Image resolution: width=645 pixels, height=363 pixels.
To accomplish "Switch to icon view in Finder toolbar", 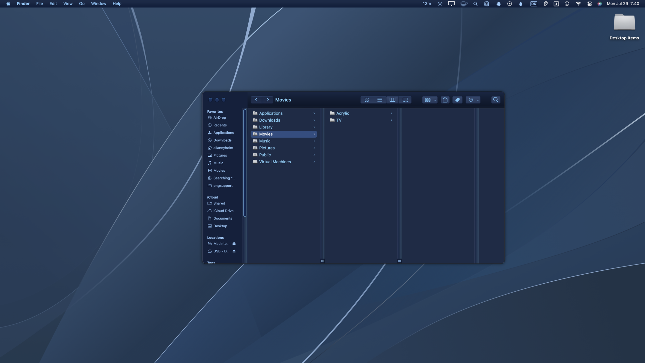I will coord(367,100).
